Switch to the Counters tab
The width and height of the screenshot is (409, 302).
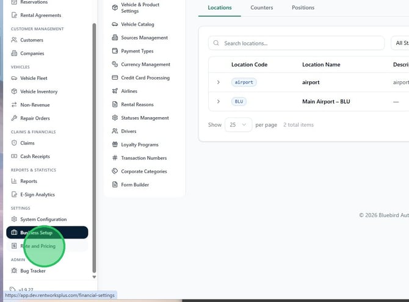262,7
